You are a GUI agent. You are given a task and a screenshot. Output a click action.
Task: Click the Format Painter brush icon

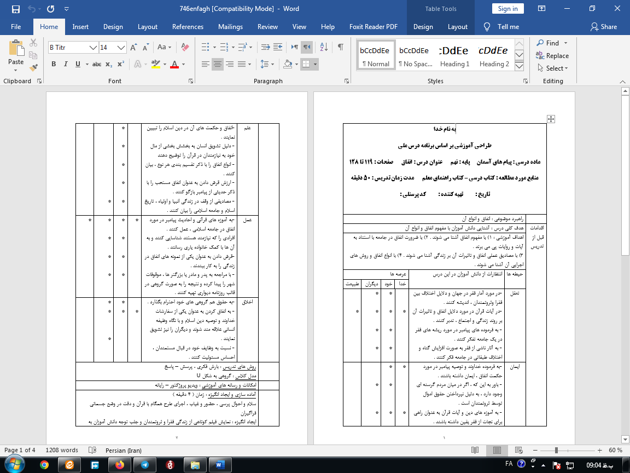[x=33, y=68]
